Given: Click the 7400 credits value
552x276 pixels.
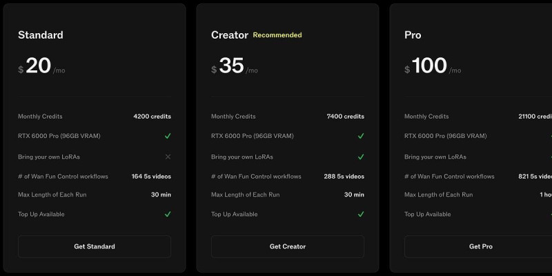Looking at the screenshot, I should point(345,117).
